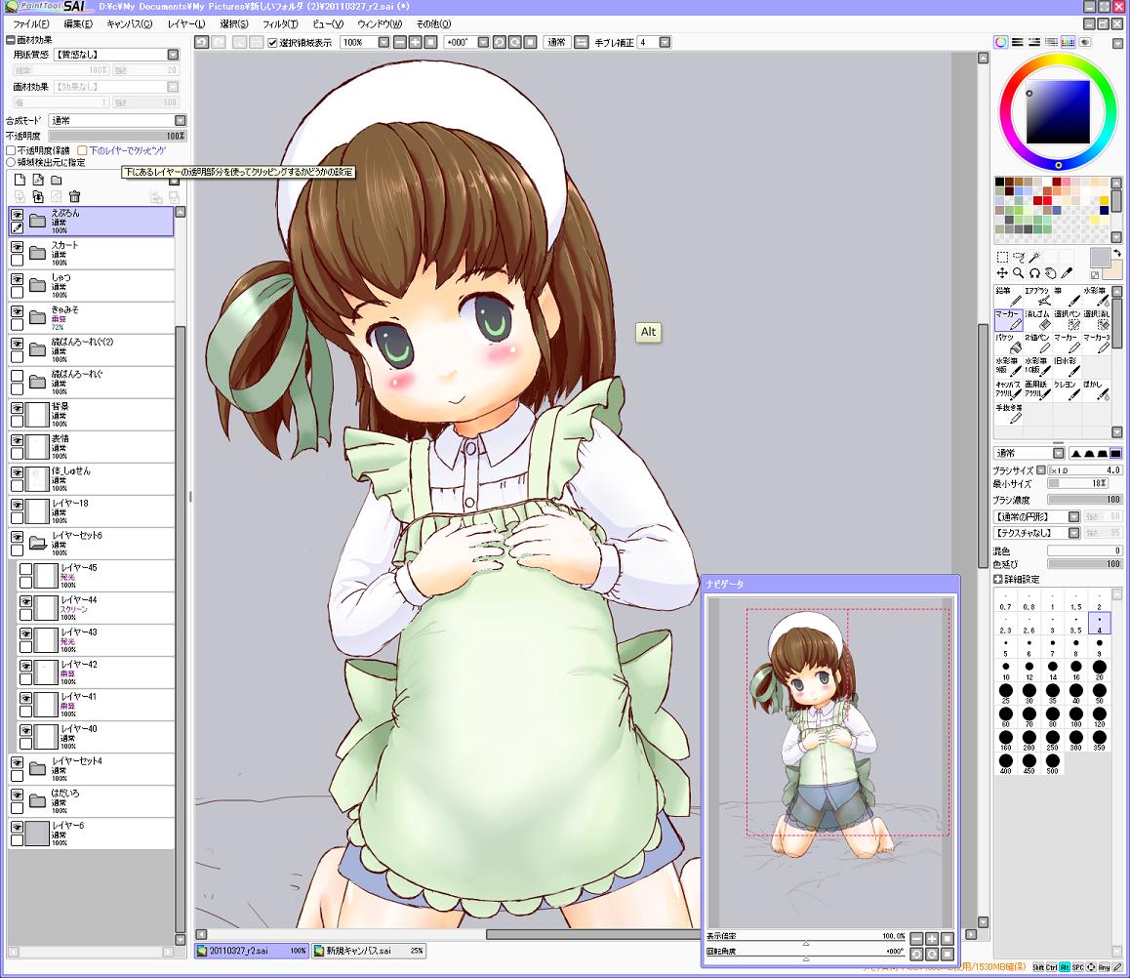Select brush size 500 preset
The image size is (1130, 978).
[x=1052, y=764]
